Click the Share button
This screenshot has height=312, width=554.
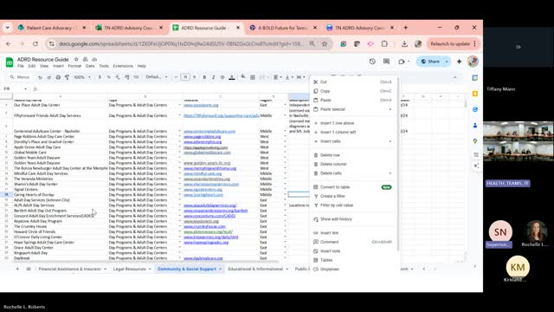[x=430, y=62]
